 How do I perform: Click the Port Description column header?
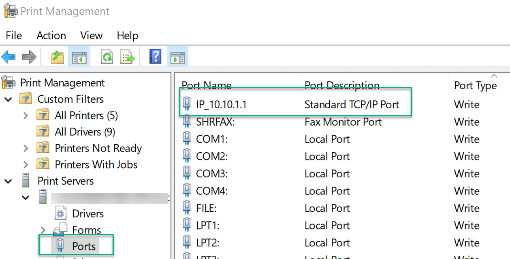(342, 85)
